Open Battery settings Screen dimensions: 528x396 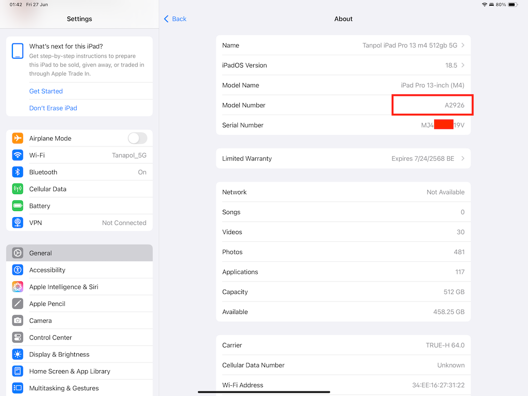tap(79, 205)
